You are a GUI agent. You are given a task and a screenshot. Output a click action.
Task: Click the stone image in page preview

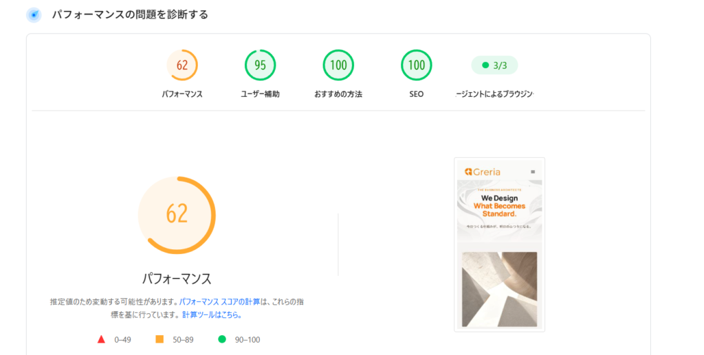499,289
